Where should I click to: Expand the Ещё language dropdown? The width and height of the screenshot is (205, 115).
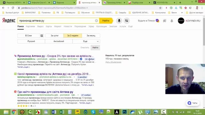click(x=86, y=41)
